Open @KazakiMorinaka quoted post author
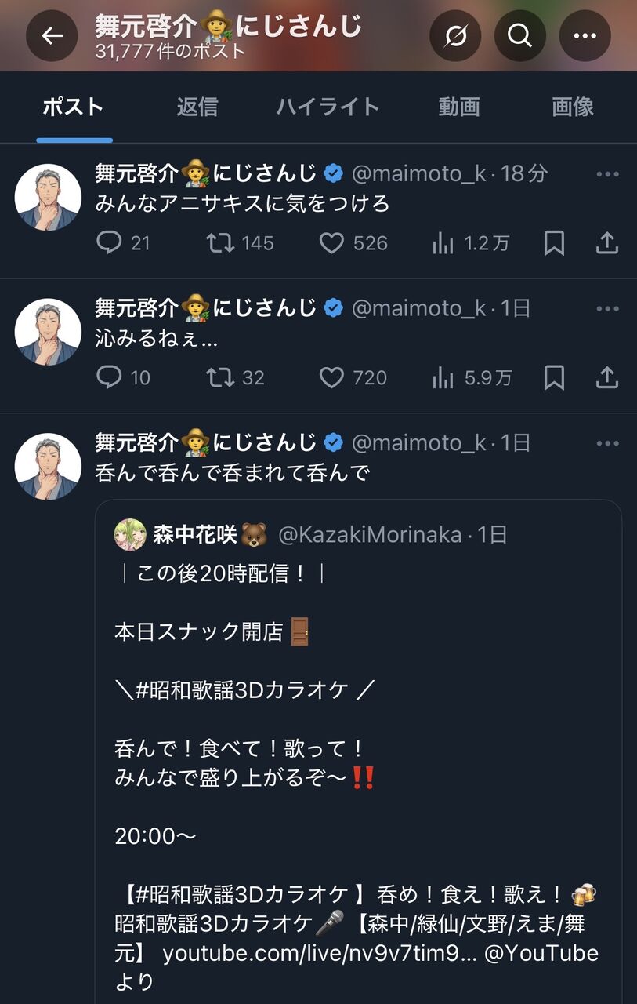 click(x=370, y=535)
